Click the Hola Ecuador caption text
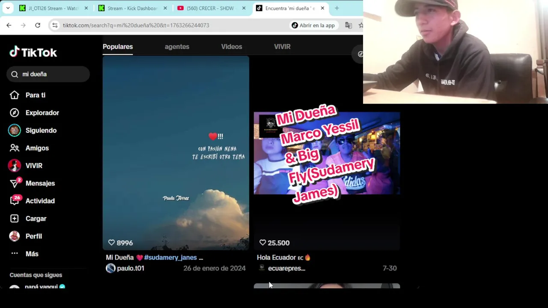This screenshot has height=308, width=548. [283, 258]
